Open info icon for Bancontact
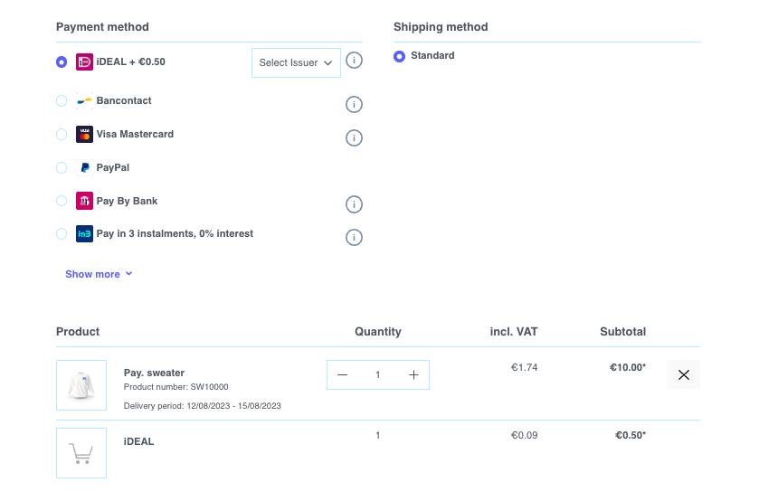This screenshot has height=501, width=759. pyautogui.click(x=354, y=105)
